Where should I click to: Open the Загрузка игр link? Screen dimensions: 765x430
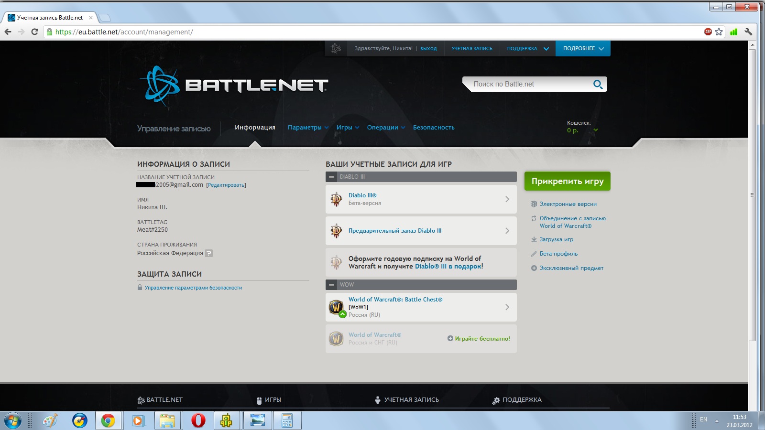[557, 239]
